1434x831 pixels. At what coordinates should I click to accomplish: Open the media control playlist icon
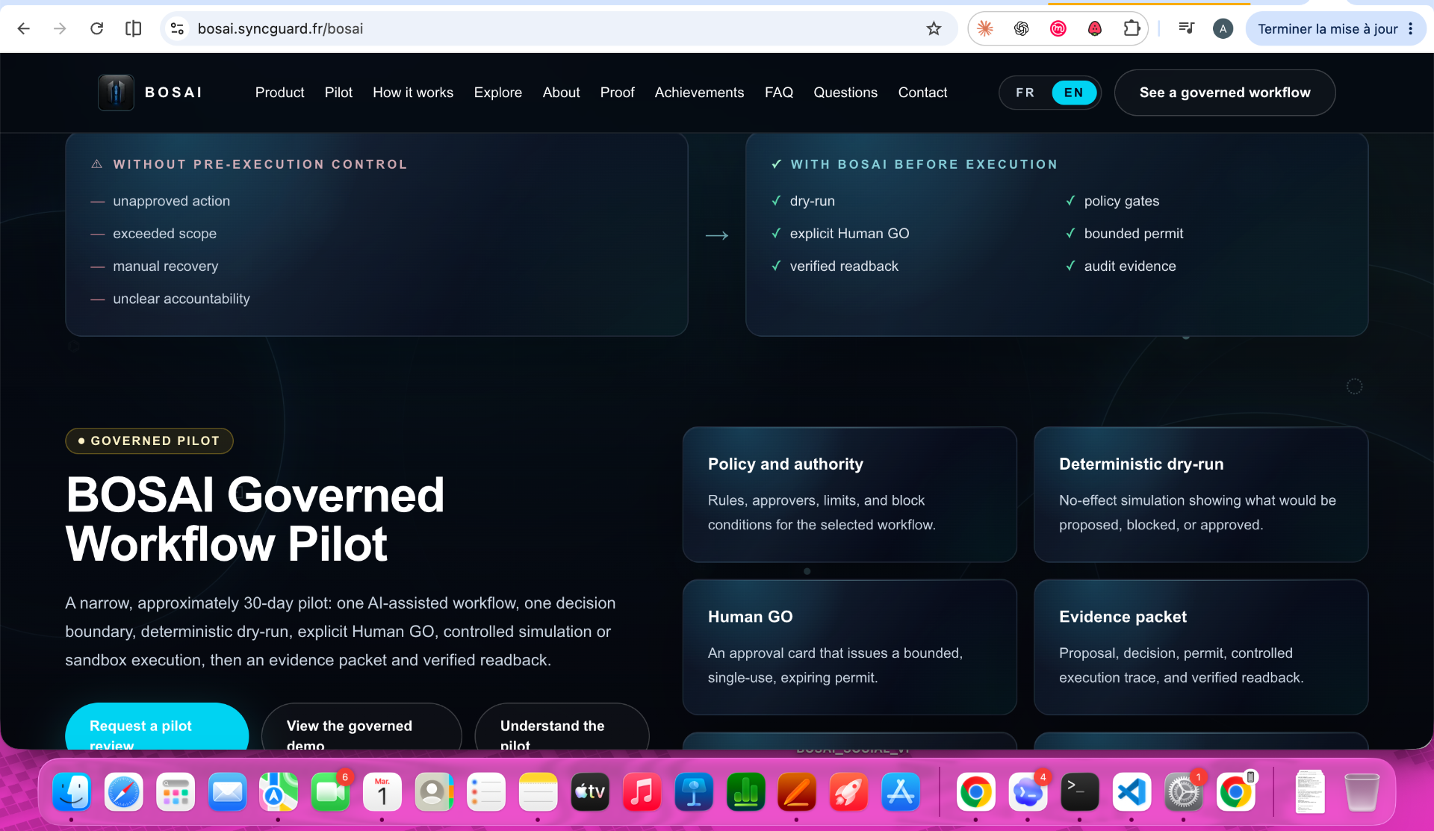pos(1186,28)
